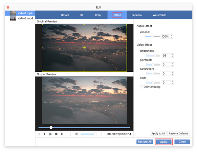Click the Hue slider
The height and width of the screenshot is (152, 197).
(153, 83)
